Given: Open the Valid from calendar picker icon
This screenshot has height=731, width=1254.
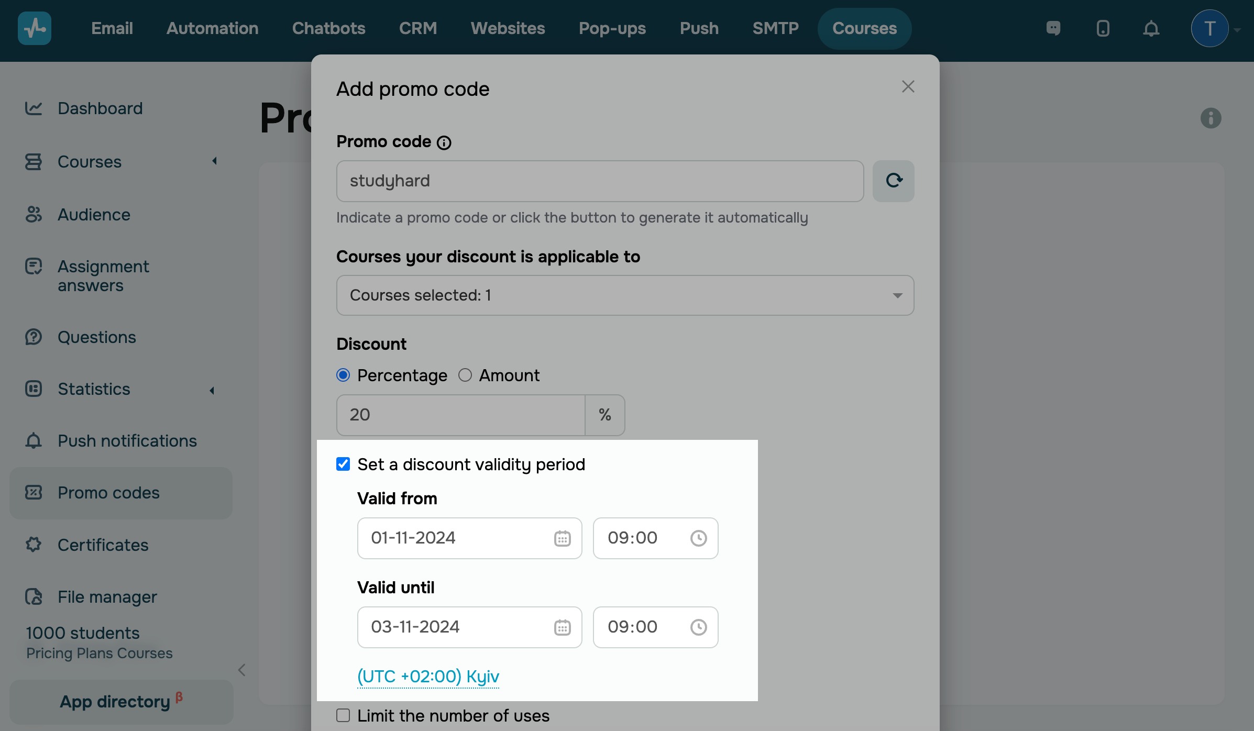Looking at the screenshot, I should coord(562,538).
